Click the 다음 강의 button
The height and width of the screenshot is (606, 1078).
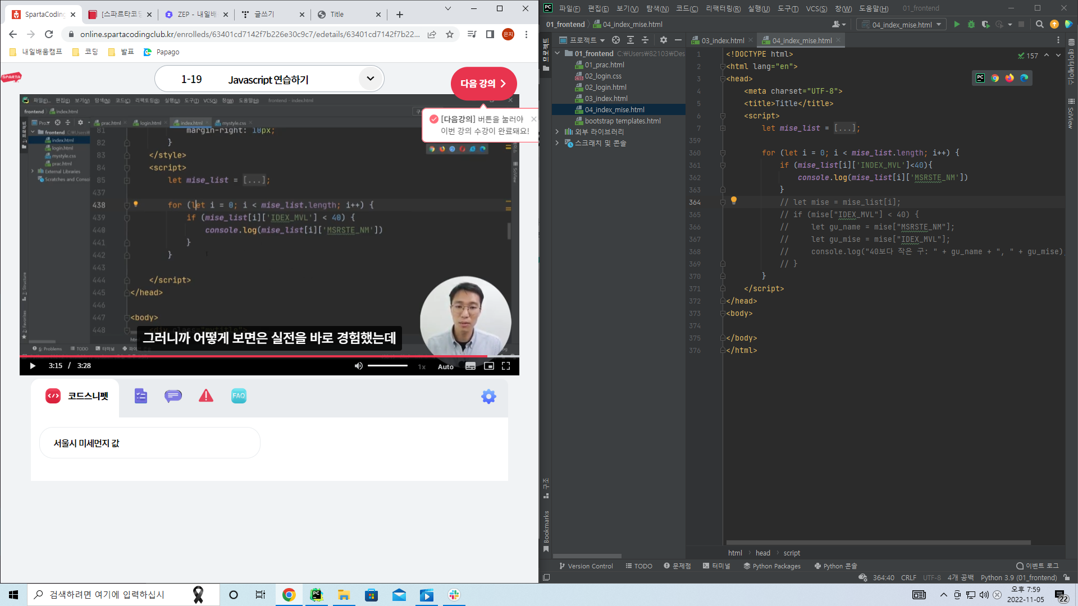483,84
